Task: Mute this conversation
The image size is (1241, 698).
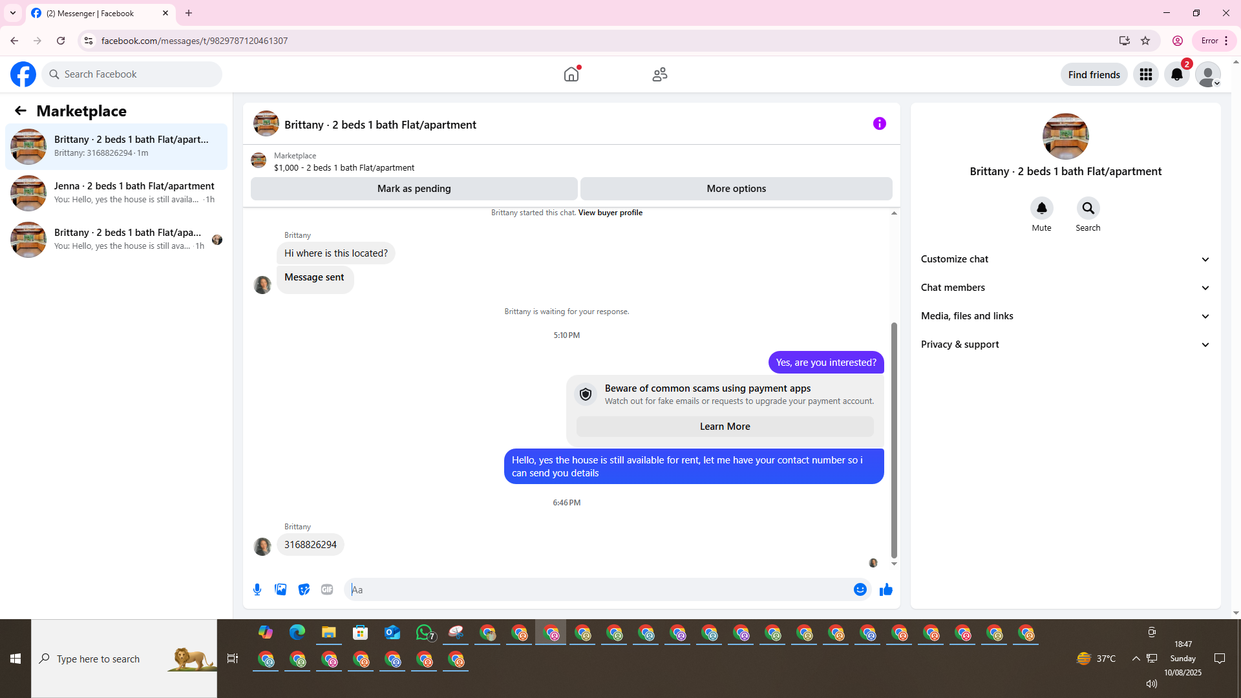Action: [1041, 208]
